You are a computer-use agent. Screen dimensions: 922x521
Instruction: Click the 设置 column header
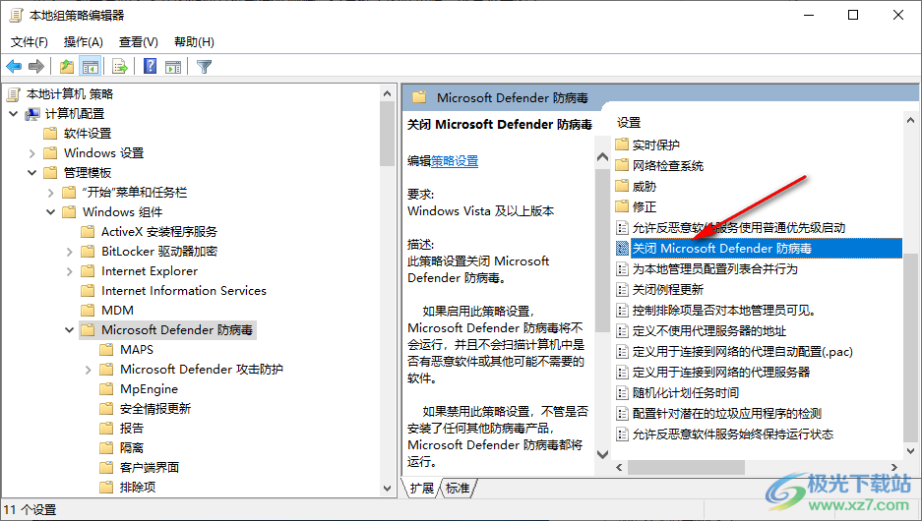(x=629, y=123)
